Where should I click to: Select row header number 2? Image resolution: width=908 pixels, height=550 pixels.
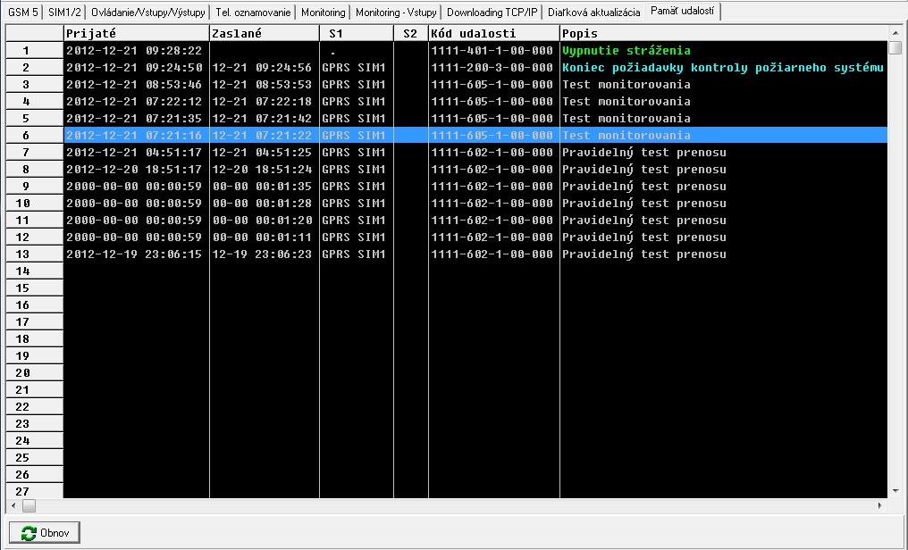pyautogui.click(x=34, y=67)
